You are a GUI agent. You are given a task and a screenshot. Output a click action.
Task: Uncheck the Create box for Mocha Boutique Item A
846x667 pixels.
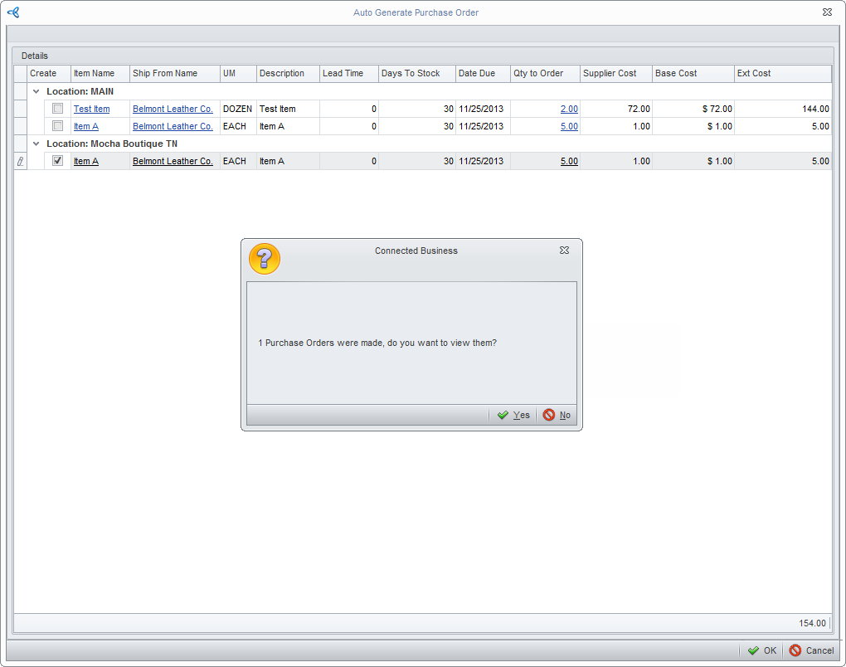58,161
